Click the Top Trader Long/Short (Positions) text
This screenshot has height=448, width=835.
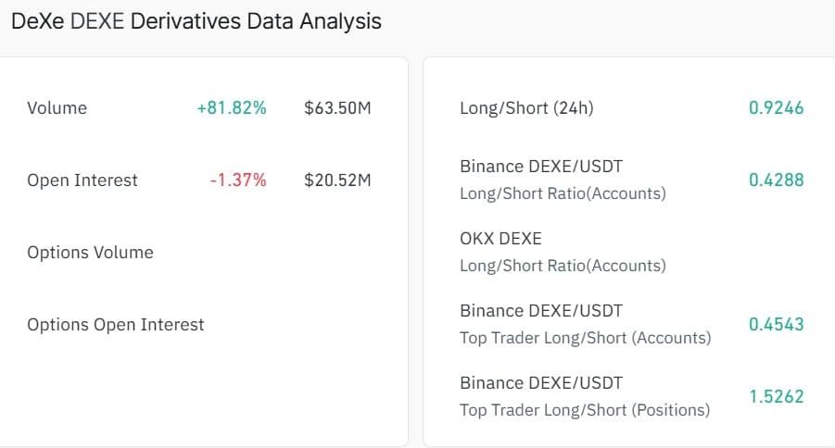point(585,410)
